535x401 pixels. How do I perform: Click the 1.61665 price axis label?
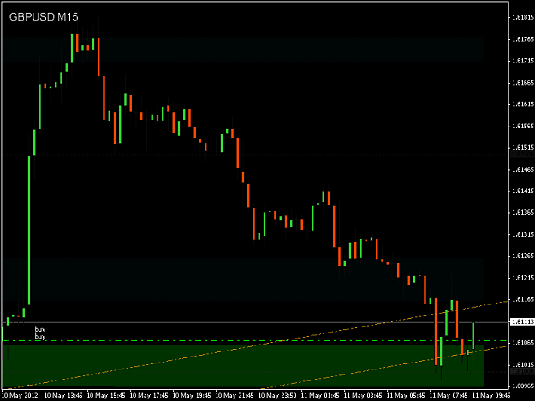pyautogui.click(x=523, y=82)
